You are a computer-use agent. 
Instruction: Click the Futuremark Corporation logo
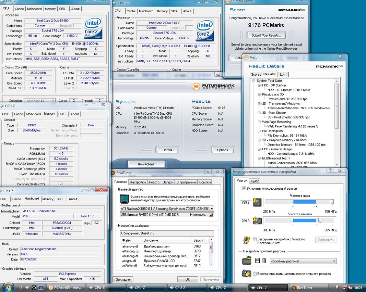click(x=213, y=86)
